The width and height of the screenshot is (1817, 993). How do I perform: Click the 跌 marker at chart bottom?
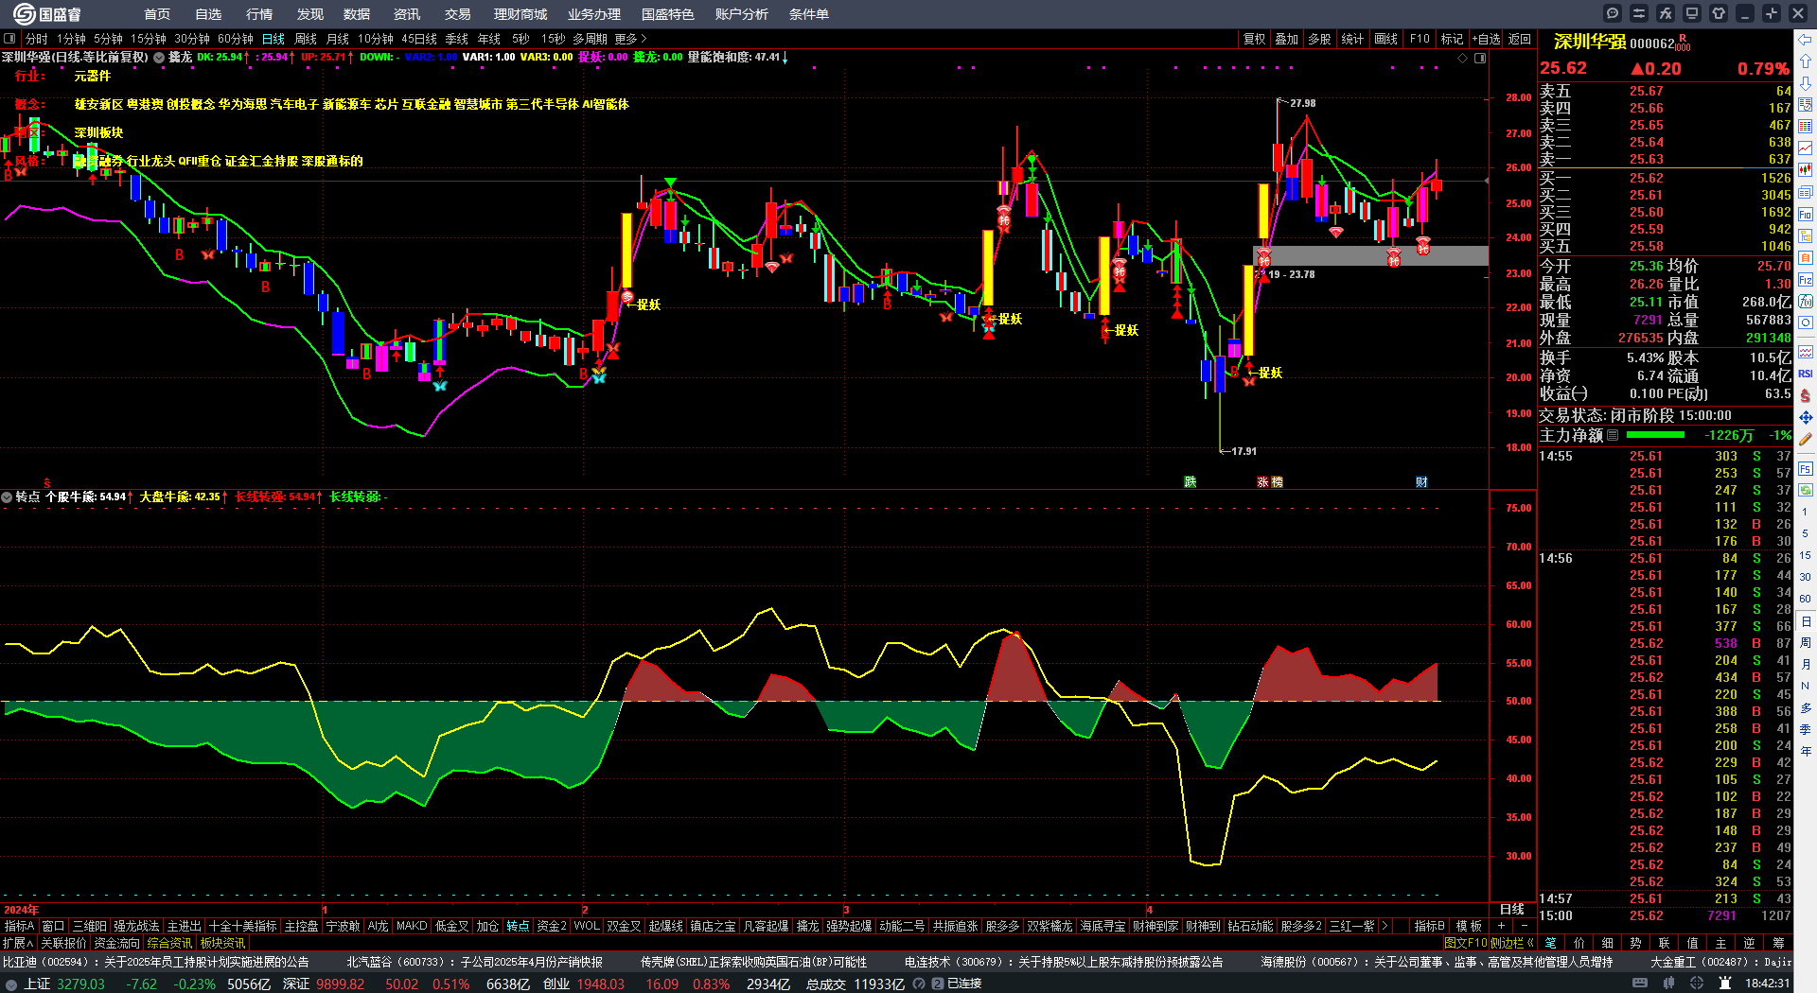coord(1191,482)
